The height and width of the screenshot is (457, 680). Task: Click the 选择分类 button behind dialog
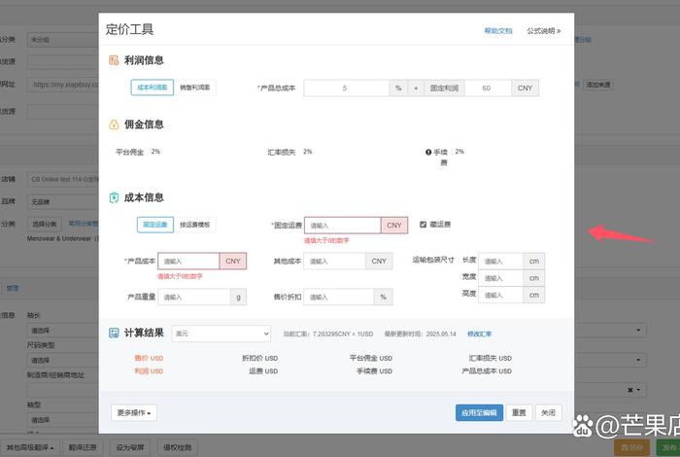pos(45,224)
